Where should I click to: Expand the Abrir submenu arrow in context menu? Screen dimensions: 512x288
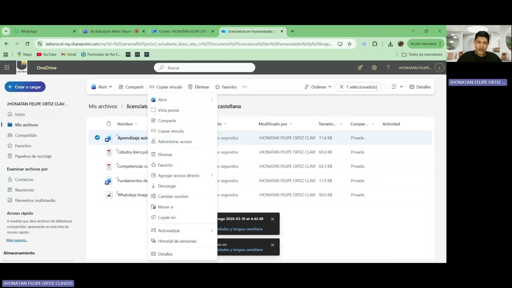coord(212,100)
